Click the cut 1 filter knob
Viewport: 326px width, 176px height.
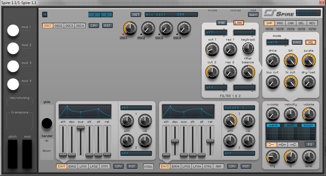212,49
